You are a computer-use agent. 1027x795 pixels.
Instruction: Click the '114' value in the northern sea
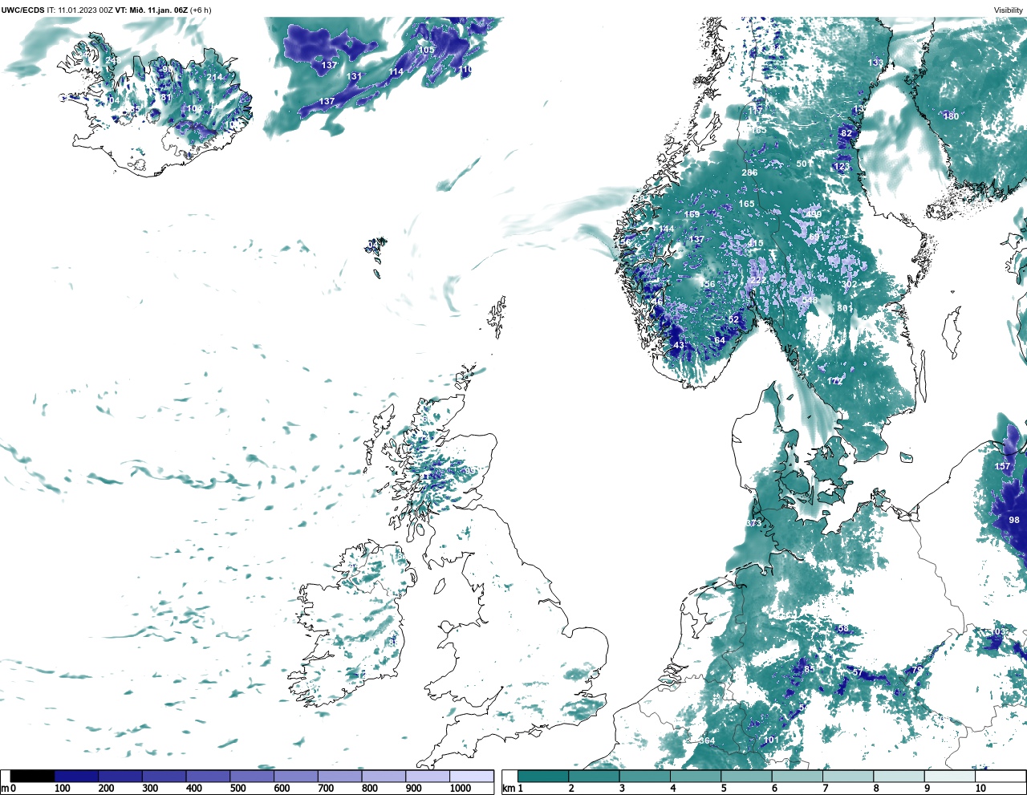point(396,72)
